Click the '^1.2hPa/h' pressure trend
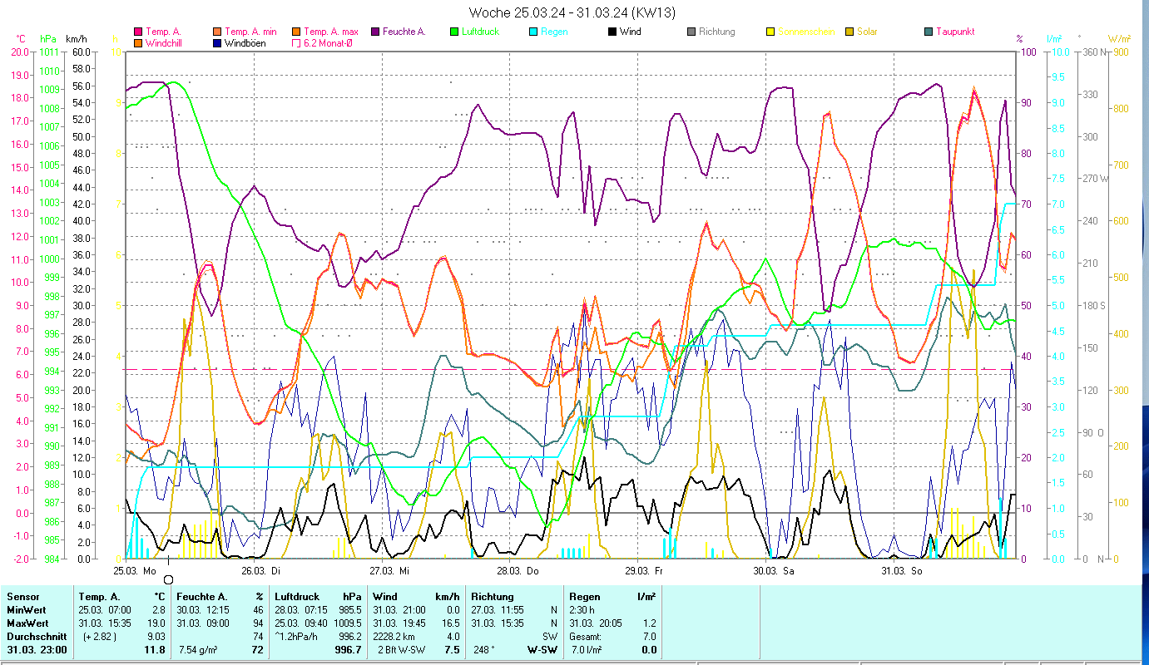The width and height of the screenshot is (1149, 665). pyautogui.click(x=297, y=637)
